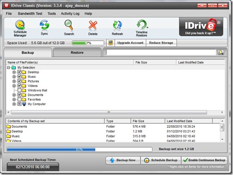Click the My Selection folder icon
The image size is (233, 175).
(14, 68)
